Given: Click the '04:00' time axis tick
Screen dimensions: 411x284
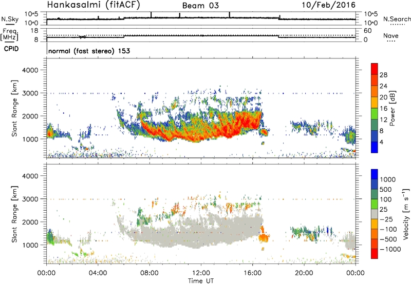Looking at the screenshot, I should pos(98,273).
